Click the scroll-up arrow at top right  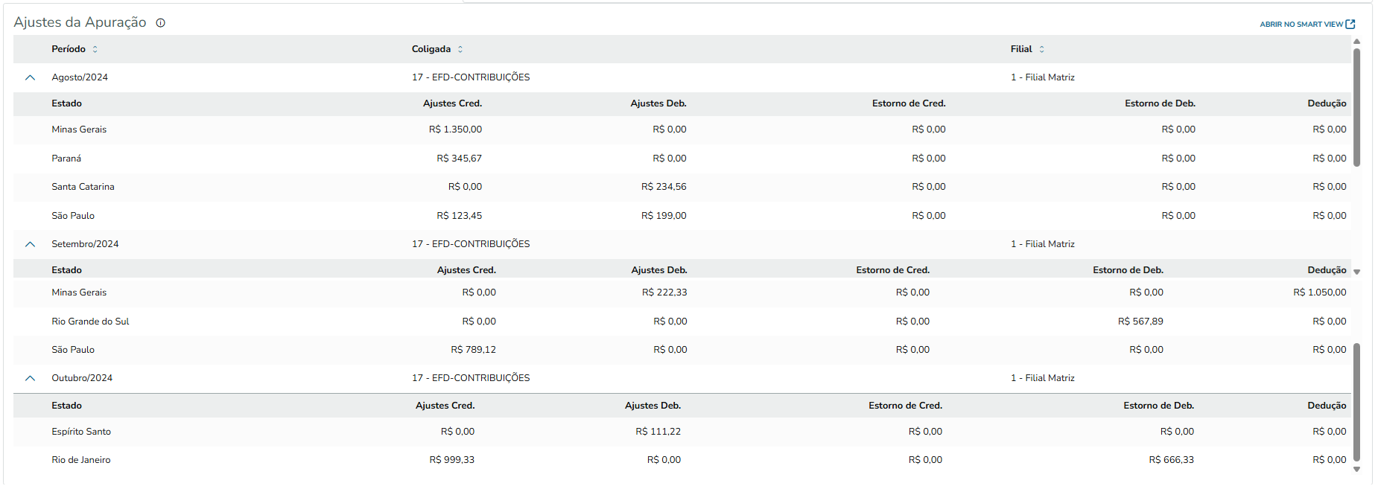click(x=1356, y=42)
